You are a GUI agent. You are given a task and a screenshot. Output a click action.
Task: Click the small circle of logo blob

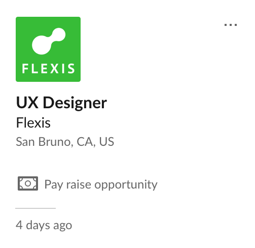[x=59, y=35]
